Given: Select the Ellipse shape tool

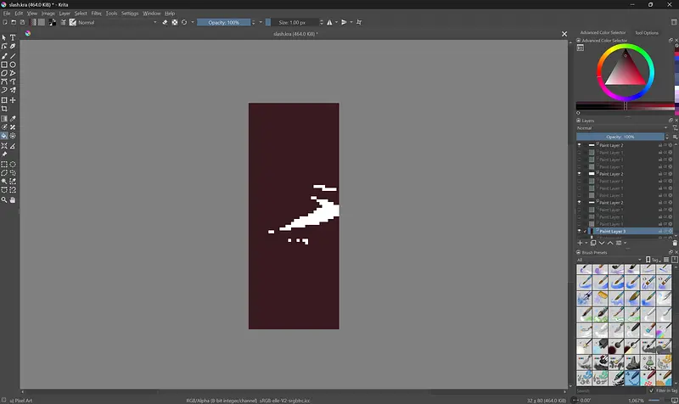Looking at the screenshot, I should [x=13, y=65].
